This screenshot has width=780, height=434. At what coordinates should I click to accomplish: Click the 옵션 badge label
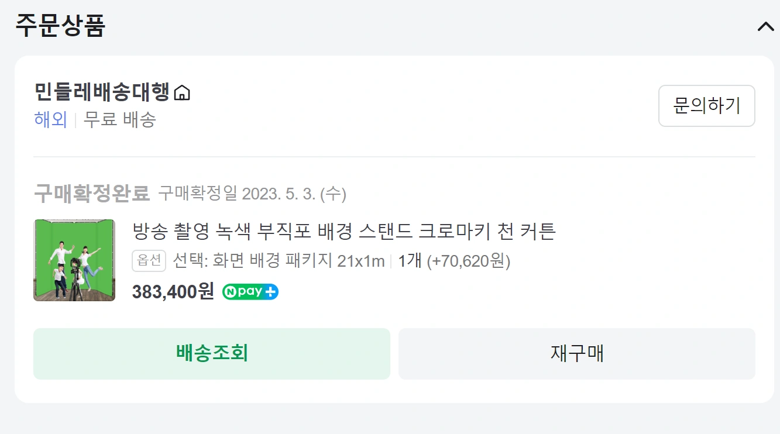point(149,261)
